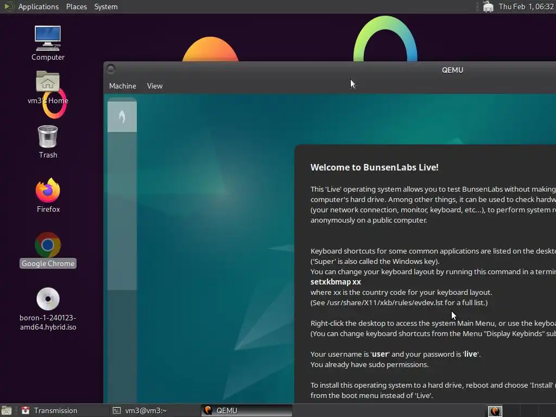The width and height of the screenshot is (556, 417).
Task: Select the Trash desktop icon
Action: pyautogui.click(x=48, y=142)
